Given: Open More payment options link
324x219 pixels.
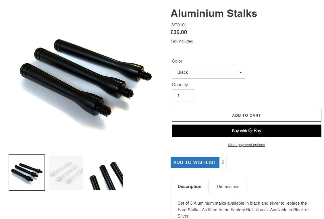Looking at the screenshot, I should (246, 145).
